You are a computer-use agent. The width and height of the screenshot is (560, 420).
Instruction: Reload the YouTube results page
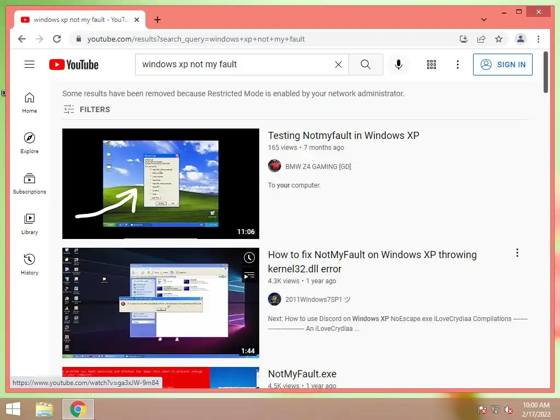pos(57,39)
